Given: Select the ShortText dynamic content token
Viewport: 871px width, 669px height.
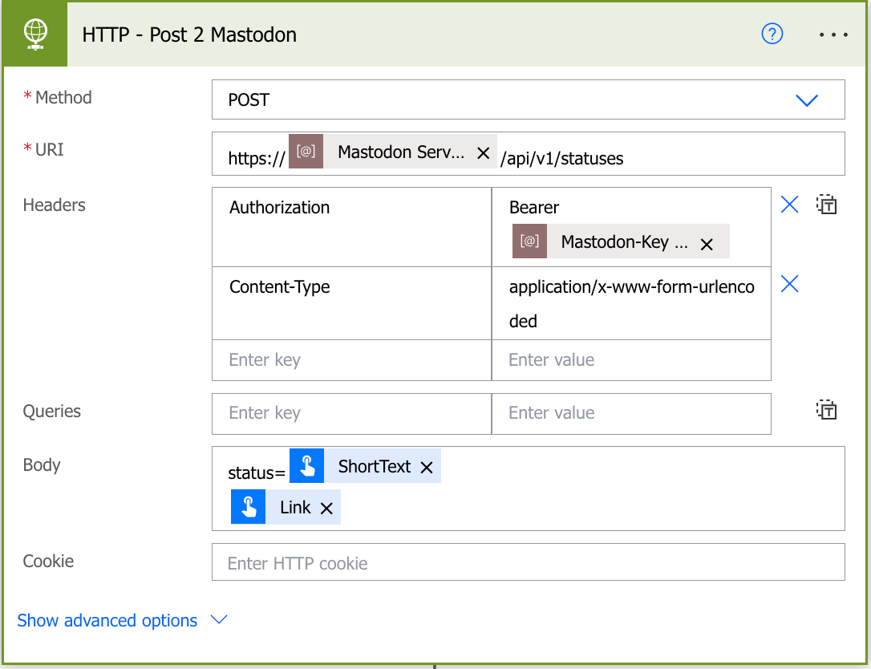Looking at the screenshot, I should pos(374,467).
